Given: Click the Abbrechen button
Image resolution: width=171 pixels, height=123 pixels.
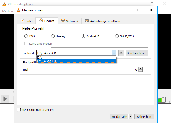Looking at the screenshot, I should [x=144, y=117].
